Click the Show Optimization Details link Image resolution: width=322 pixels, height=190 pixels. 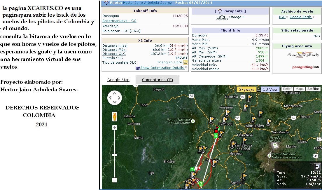[x=162, y=68]
